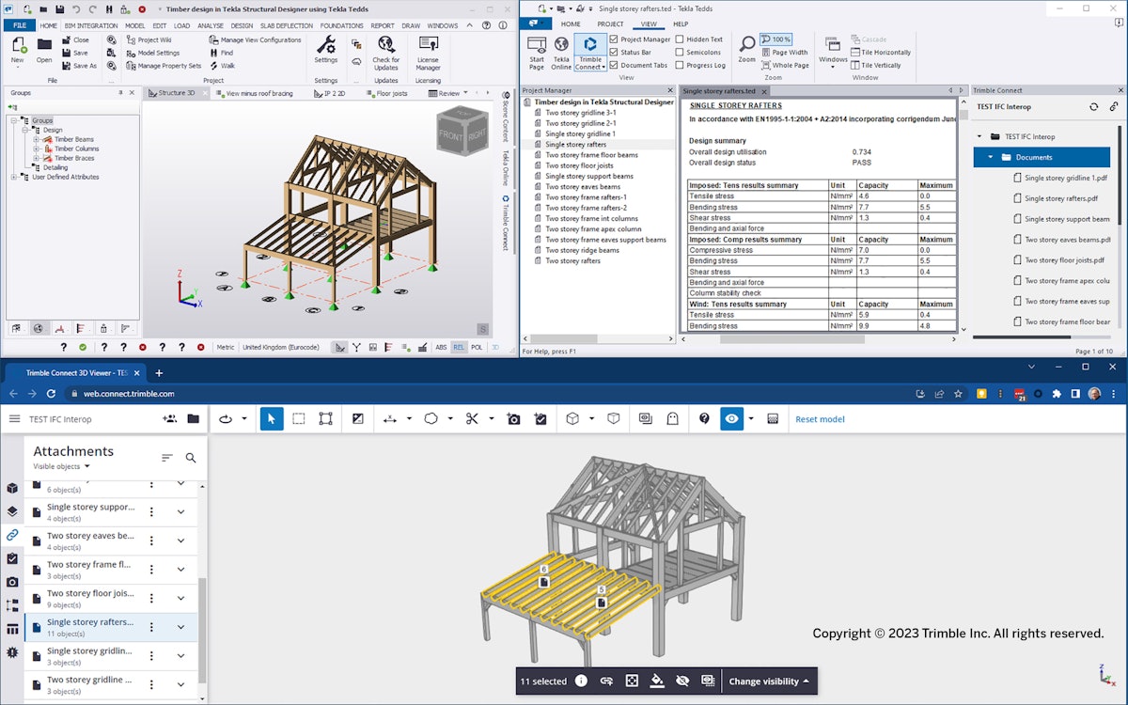Image resolution: width=1128 pixels, height=705 pixels.
Task: Switch to the ANALYSE ribbon tab
Action: [x=210, y=25]
